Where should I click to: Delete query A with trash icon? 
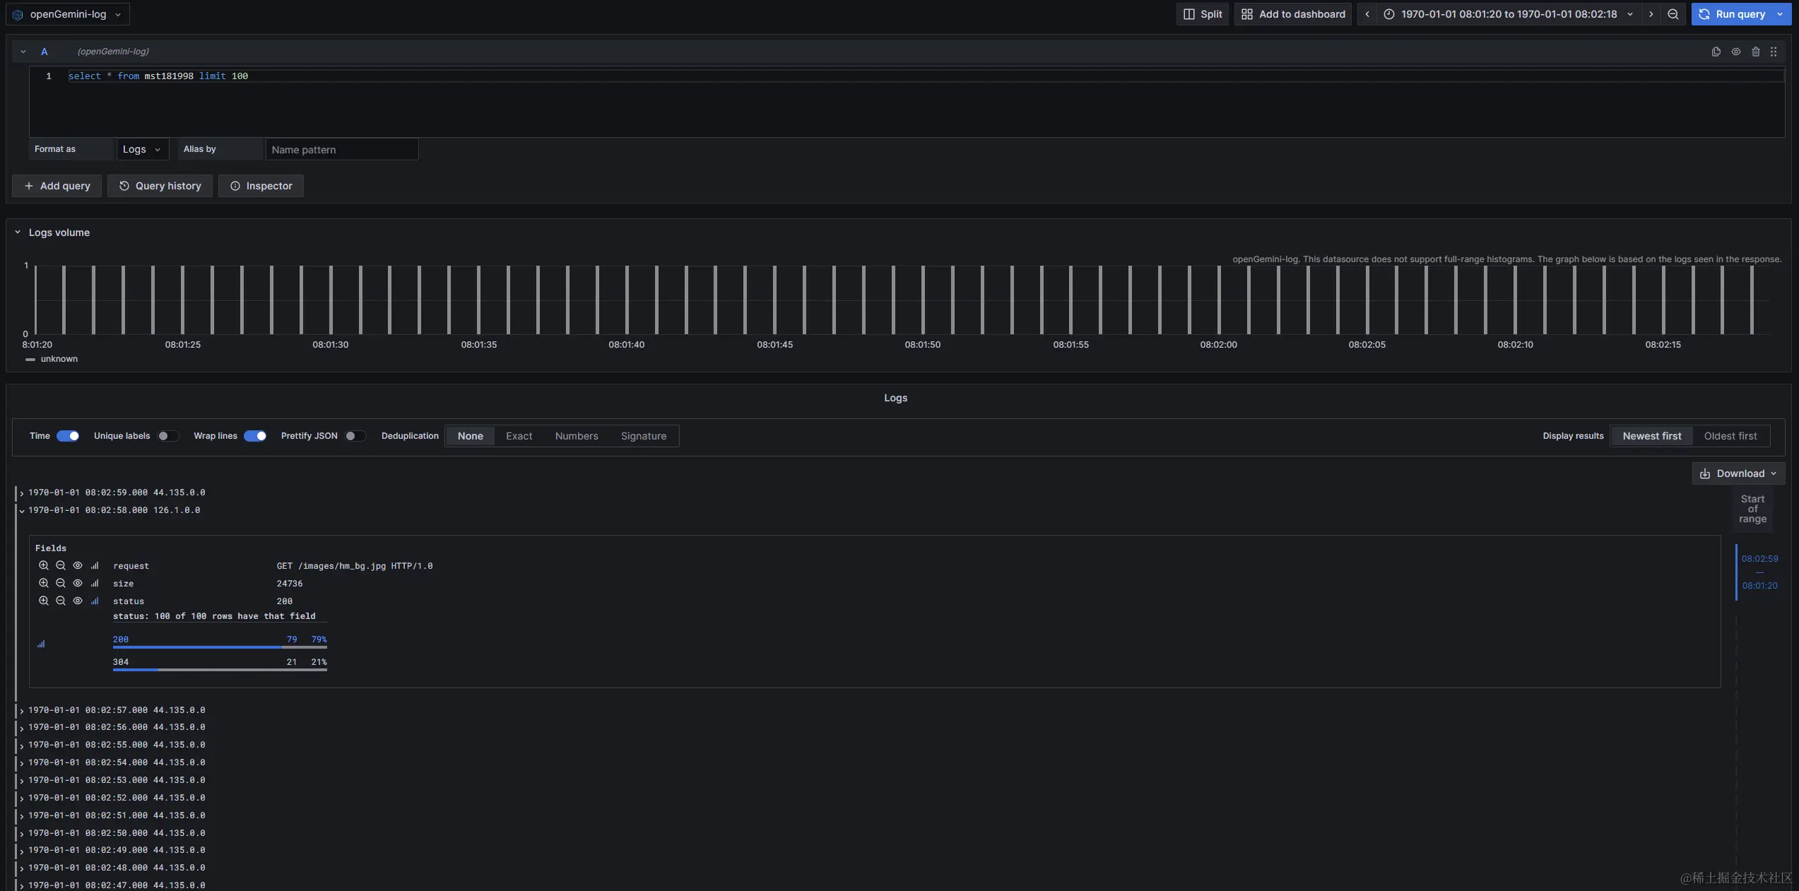[x=1755, y=52]
